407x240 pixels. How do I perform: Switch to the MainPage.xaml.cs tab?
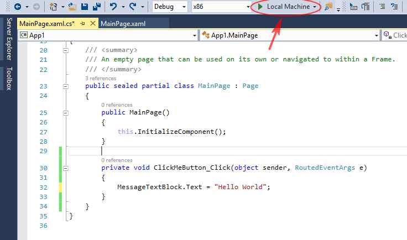click(47, 24)
